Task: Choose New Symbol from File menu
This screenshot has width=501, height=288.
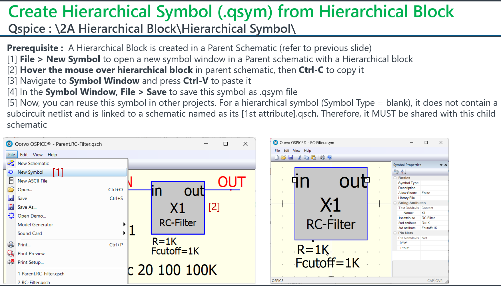Action: coord(31,172)
